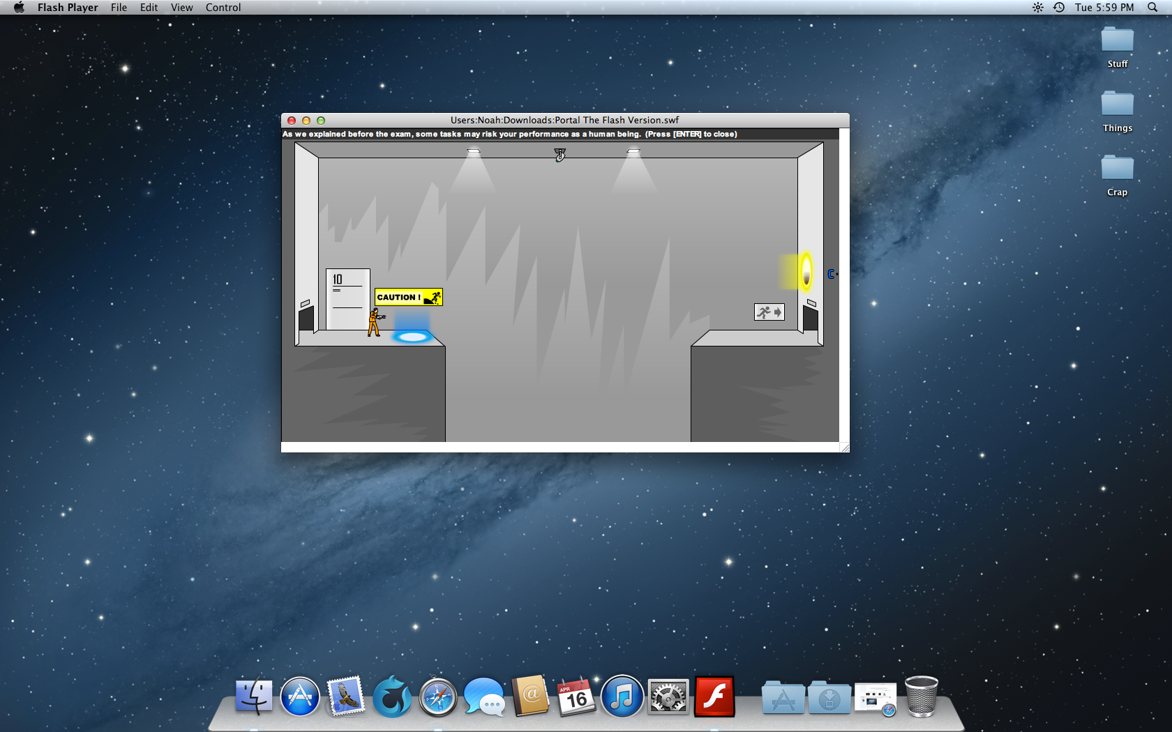Click the orange jumpsuit character in game
The height and width of the screenshot is (732, 1172).
(375, 322)
